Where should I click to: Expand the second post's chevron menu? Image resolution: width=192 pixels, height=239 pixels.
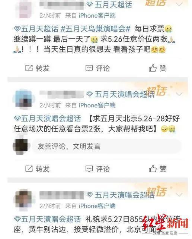(x=179, y=94)
